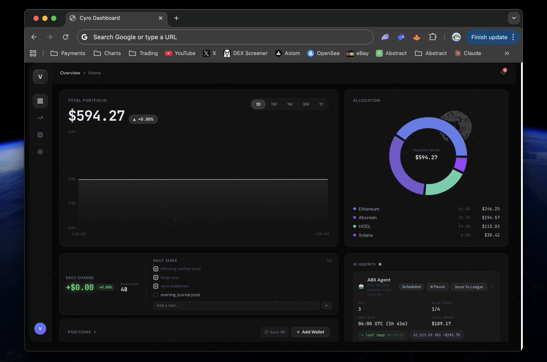Open the Payments bookmark folder
This screenshot has height=362, width=547.
(x=68, y=53)
